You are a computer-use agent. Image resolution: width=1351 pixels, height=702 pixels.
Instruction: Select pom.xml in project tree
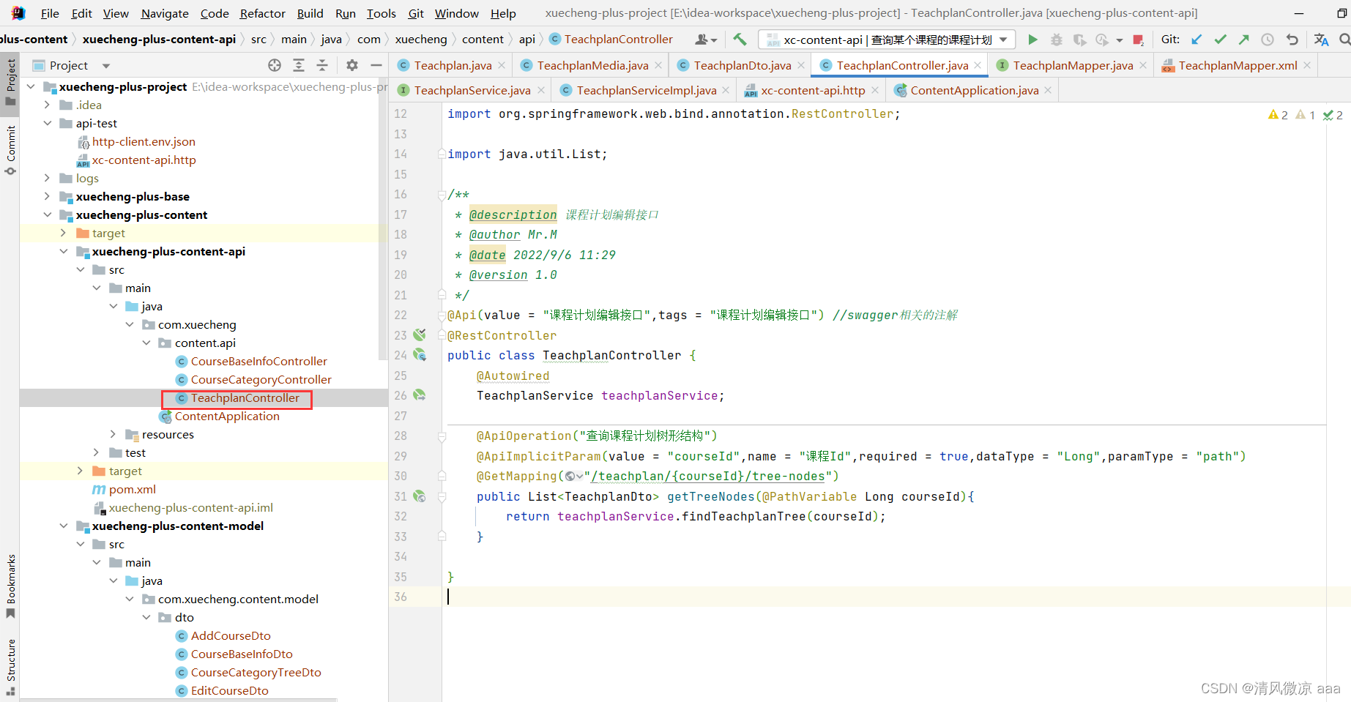point(133,489)
